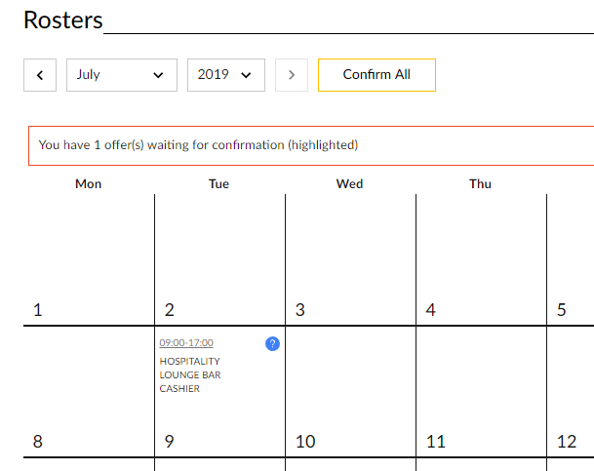The image size is (594, 471).
Task: Click the Tue column header
Action: [x=218, y=184]
